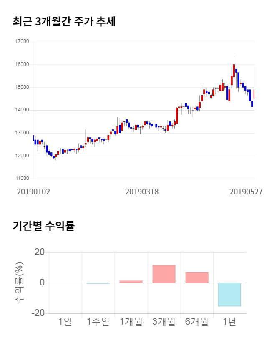Click the 17000 price axis label

21,42
